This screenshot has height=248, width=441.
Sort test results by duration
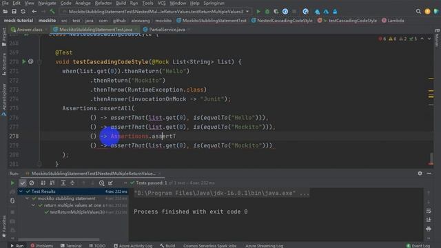52,183
